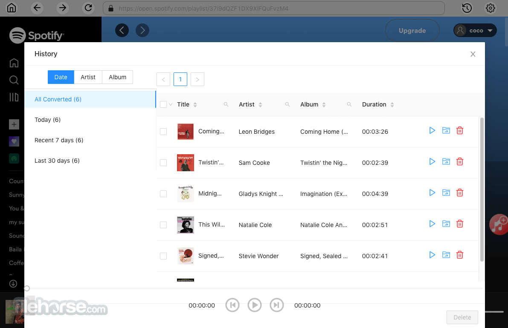508x328 pixels.
Task: Open Spotify Home in the sidebar
Action: point(14,63)
